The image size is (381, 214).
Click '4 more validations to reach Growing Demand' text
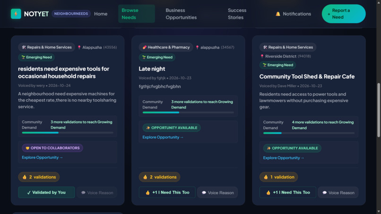[x=323, y=125]
